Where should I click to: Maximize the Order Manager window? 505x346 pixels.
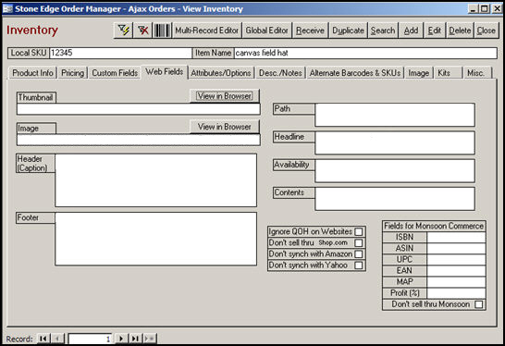485,8
